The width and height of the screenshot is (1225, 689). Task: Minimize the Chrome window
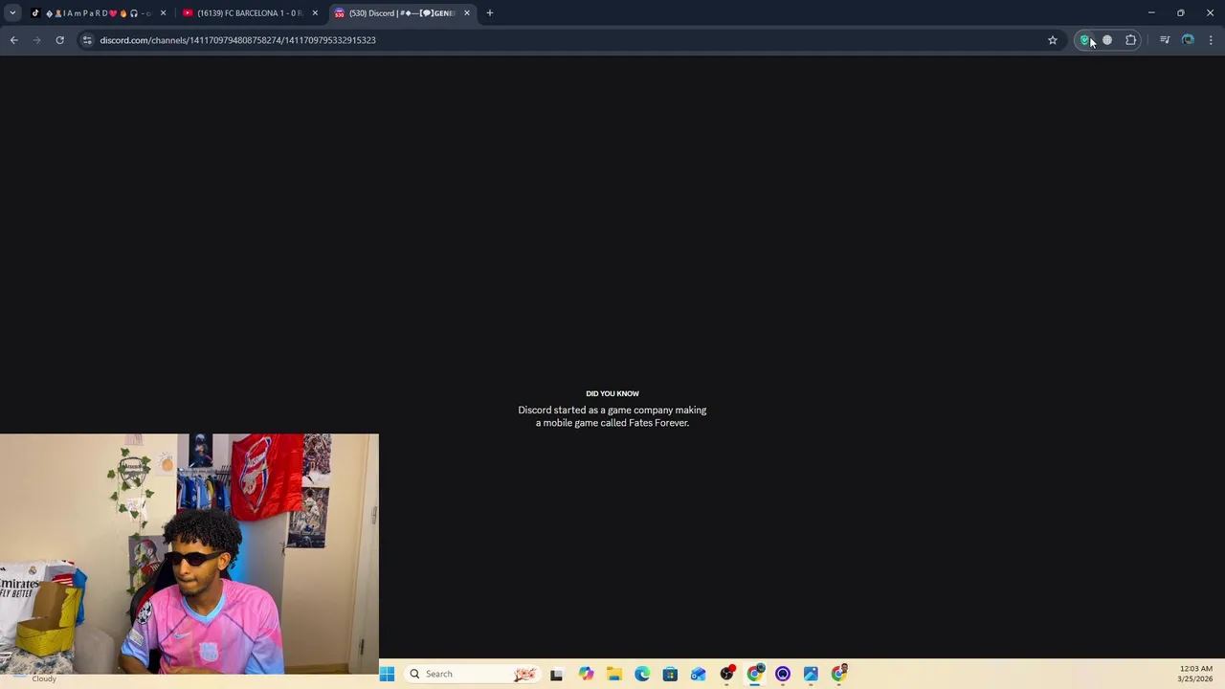[x=1151, y=12]
